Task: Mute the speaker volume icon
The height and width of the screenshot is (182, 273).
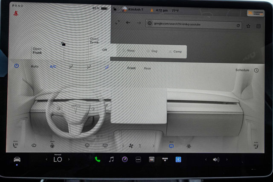Action: (216, 159)
